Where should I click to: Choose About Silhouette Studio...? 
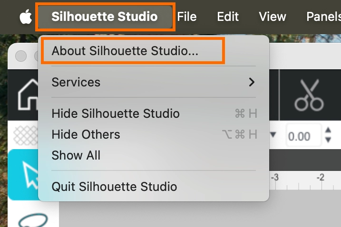coord(125,51)
